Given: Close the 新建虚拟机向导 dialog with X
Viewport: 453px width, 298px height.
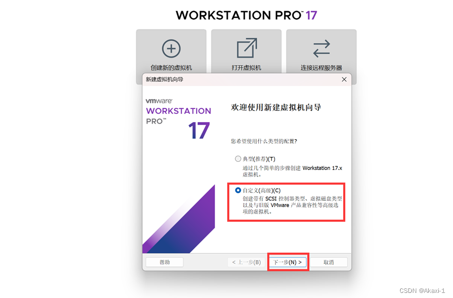Looking at the screenshot, I should [x=344, y=79].
